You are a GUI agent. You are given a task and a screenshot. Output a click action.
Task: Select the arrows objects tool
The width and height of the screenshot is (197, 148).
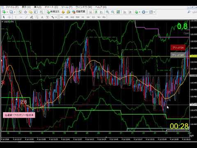click(53, 17)
